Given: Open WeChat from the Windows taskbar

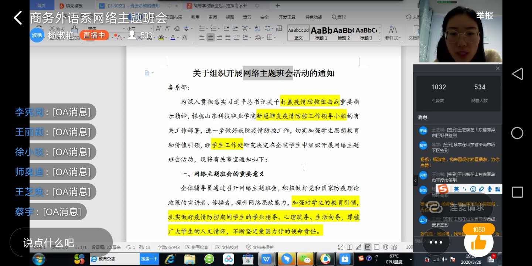Looking at the screenshot, I should click(305, 259).
